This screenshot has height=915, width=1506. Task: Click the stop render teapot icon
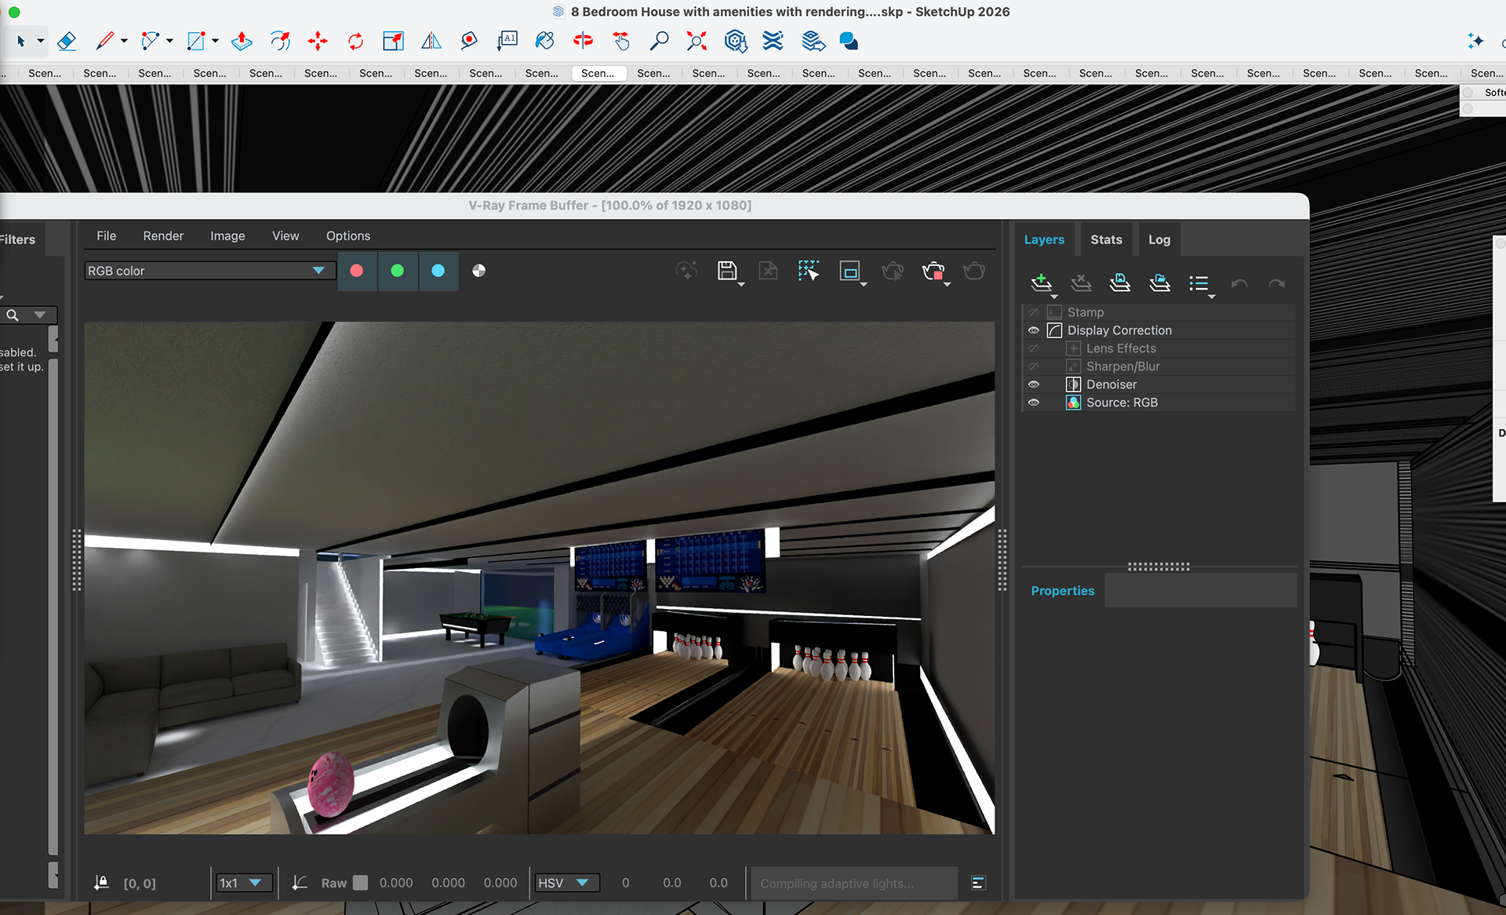coord(933,272)
